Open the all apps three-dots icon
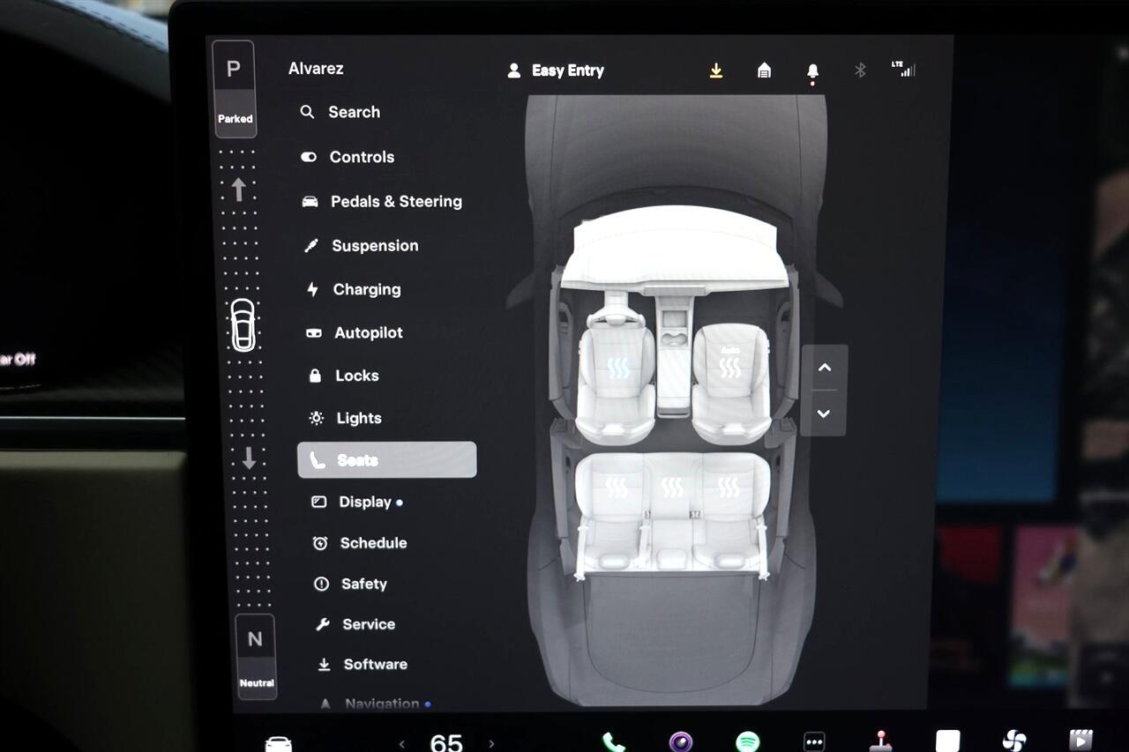Image resolution: width=1129 pixels, height=752 pixels. (813, 741)
